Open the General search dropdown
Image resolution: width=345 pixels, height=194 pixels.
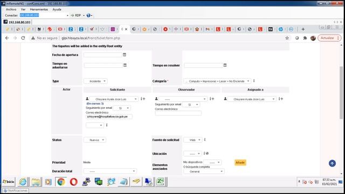(x=204, y=171)
